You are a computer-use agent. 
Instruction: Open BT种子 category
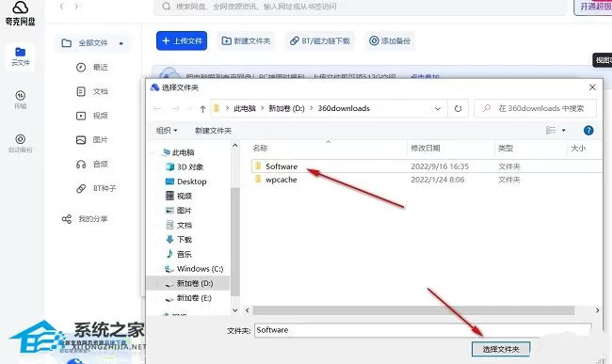point(96,188)
